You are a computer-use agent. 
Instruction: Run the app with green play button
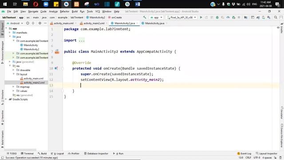[x=201, y=17]
